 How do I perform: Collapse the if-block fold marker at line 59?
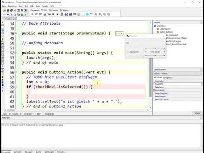[16, 87]
